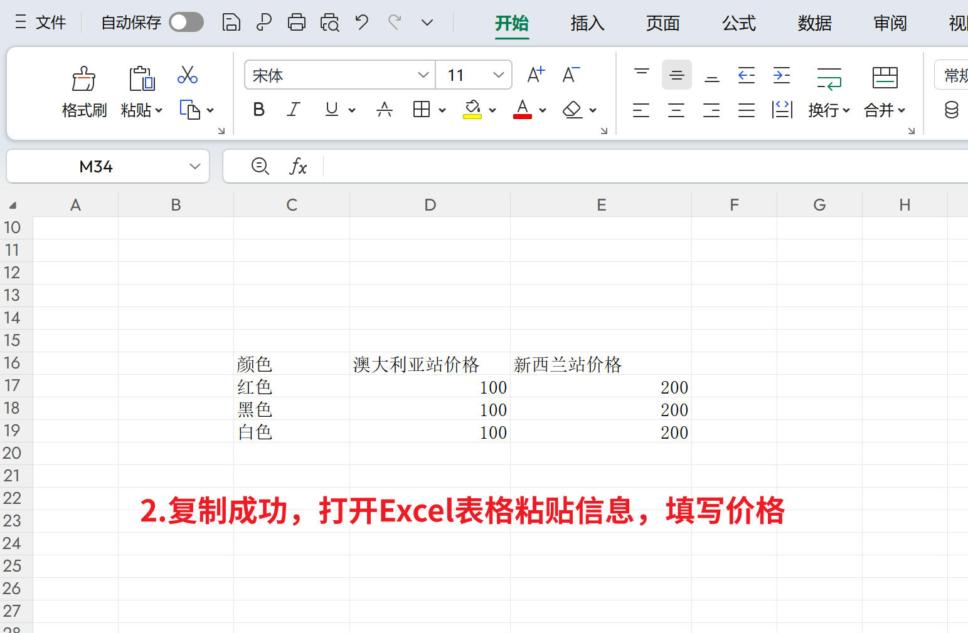Screen dimensions: 968x633
Task: Expand quick access toolbar options
Action: pyautogui.click(x=427, y=23)
